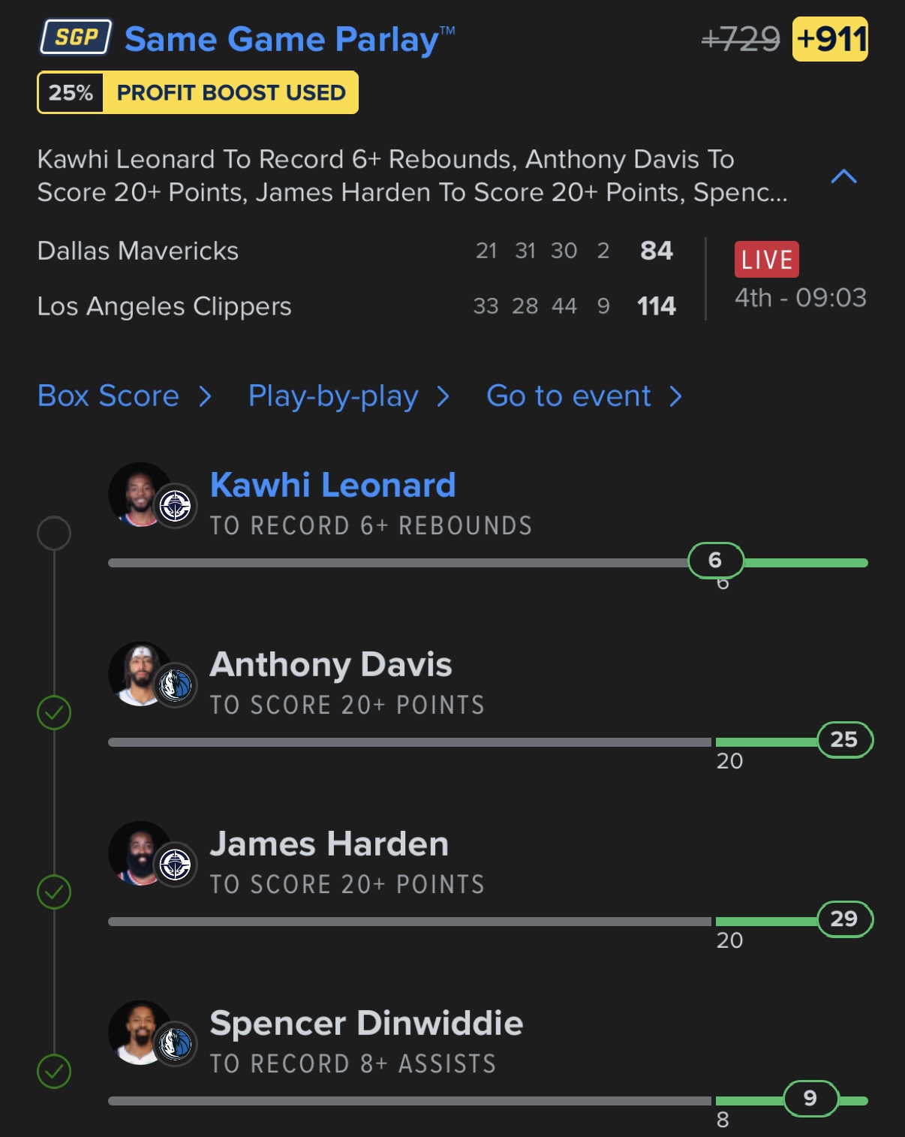
Task: Tap James Harden's player headshot
Action: click(x=140, y=853)
